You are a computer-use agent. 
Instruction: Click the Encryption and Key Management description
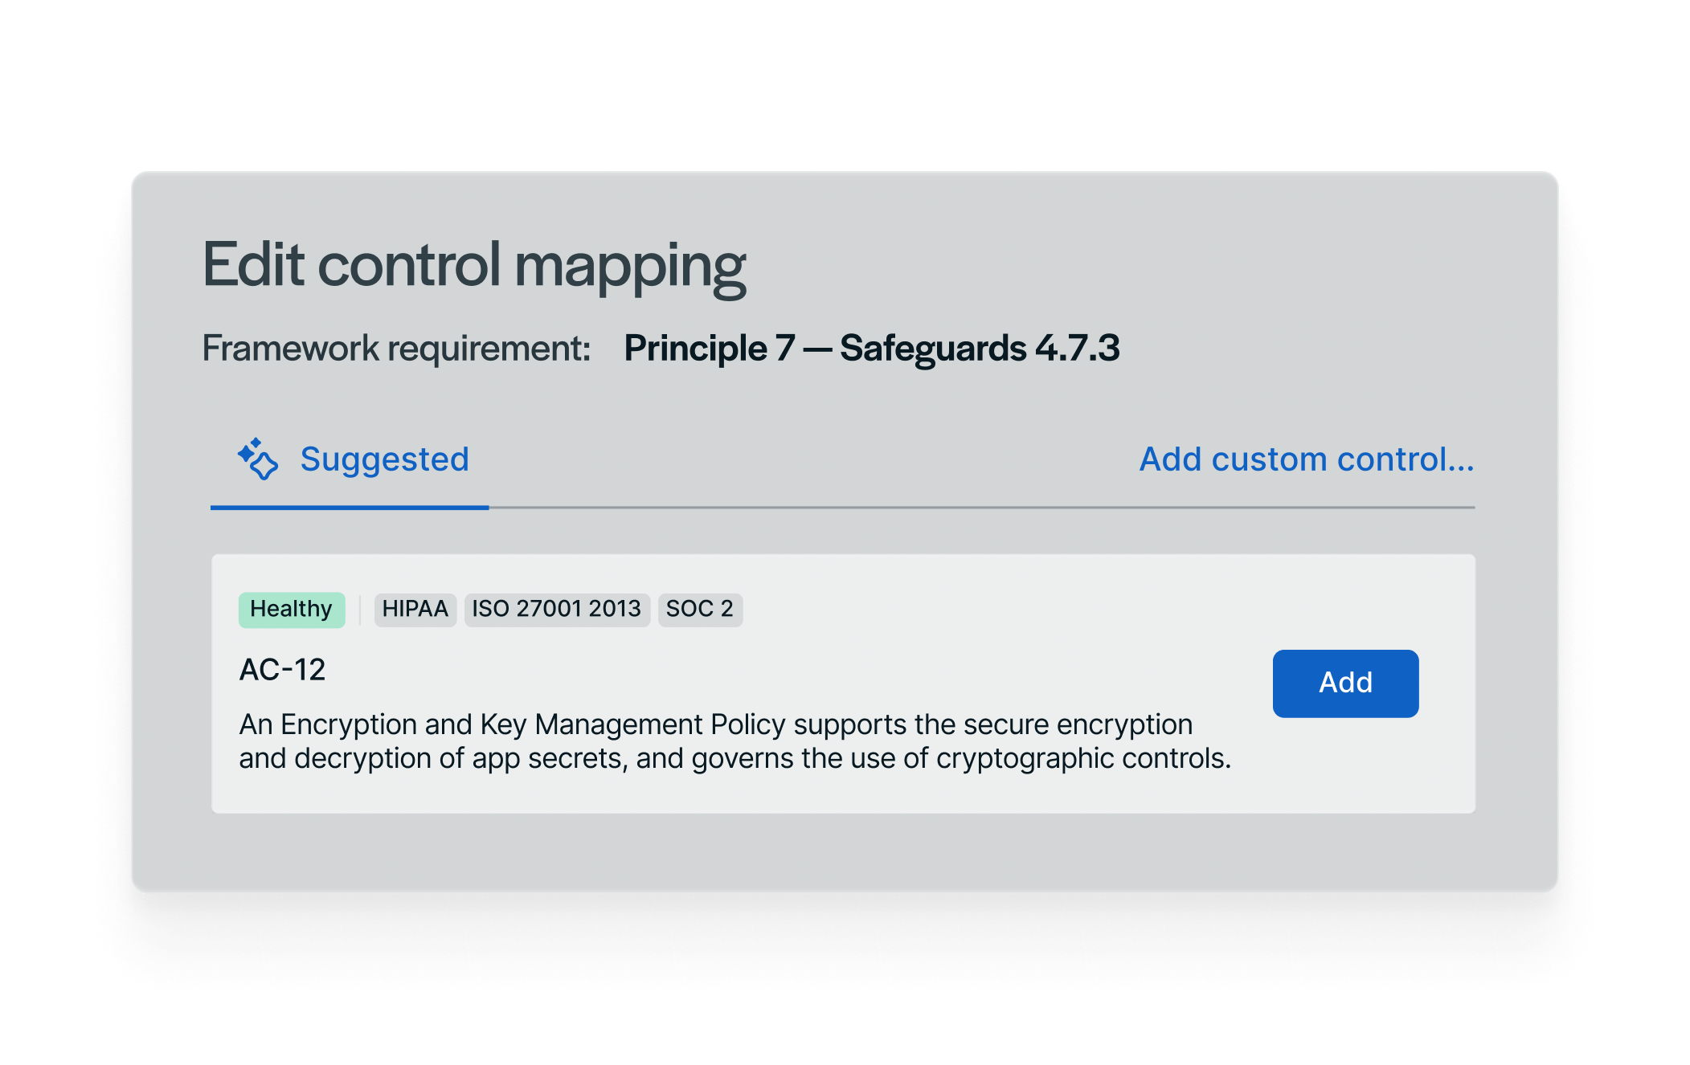click(715, 724)
